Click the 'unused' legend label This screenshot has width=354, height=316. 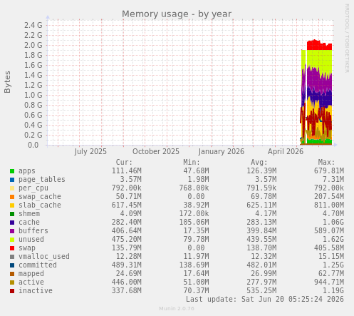(x=31, y=240)
